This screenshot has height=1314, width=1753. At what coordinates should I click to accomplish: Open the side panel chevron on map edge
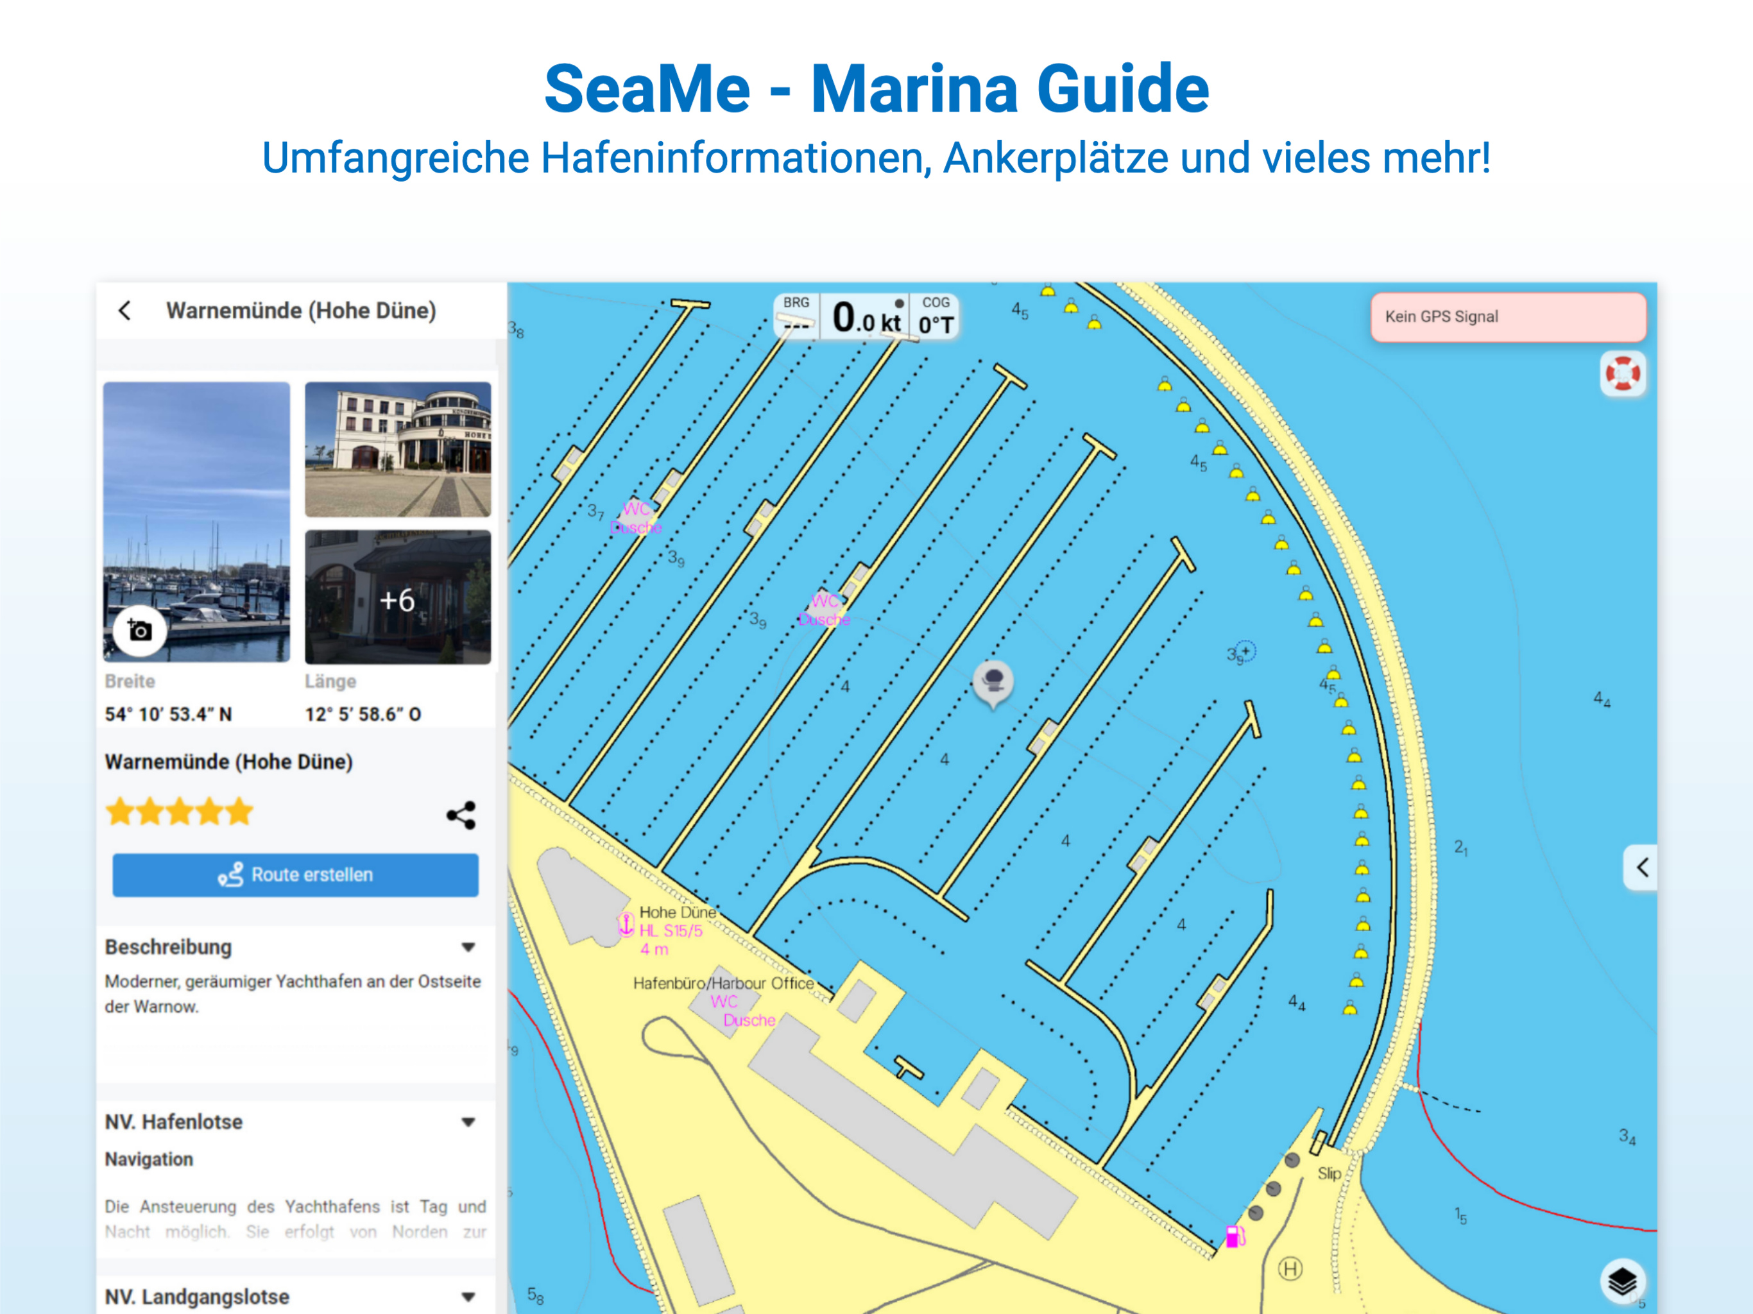coord(1641,868)
